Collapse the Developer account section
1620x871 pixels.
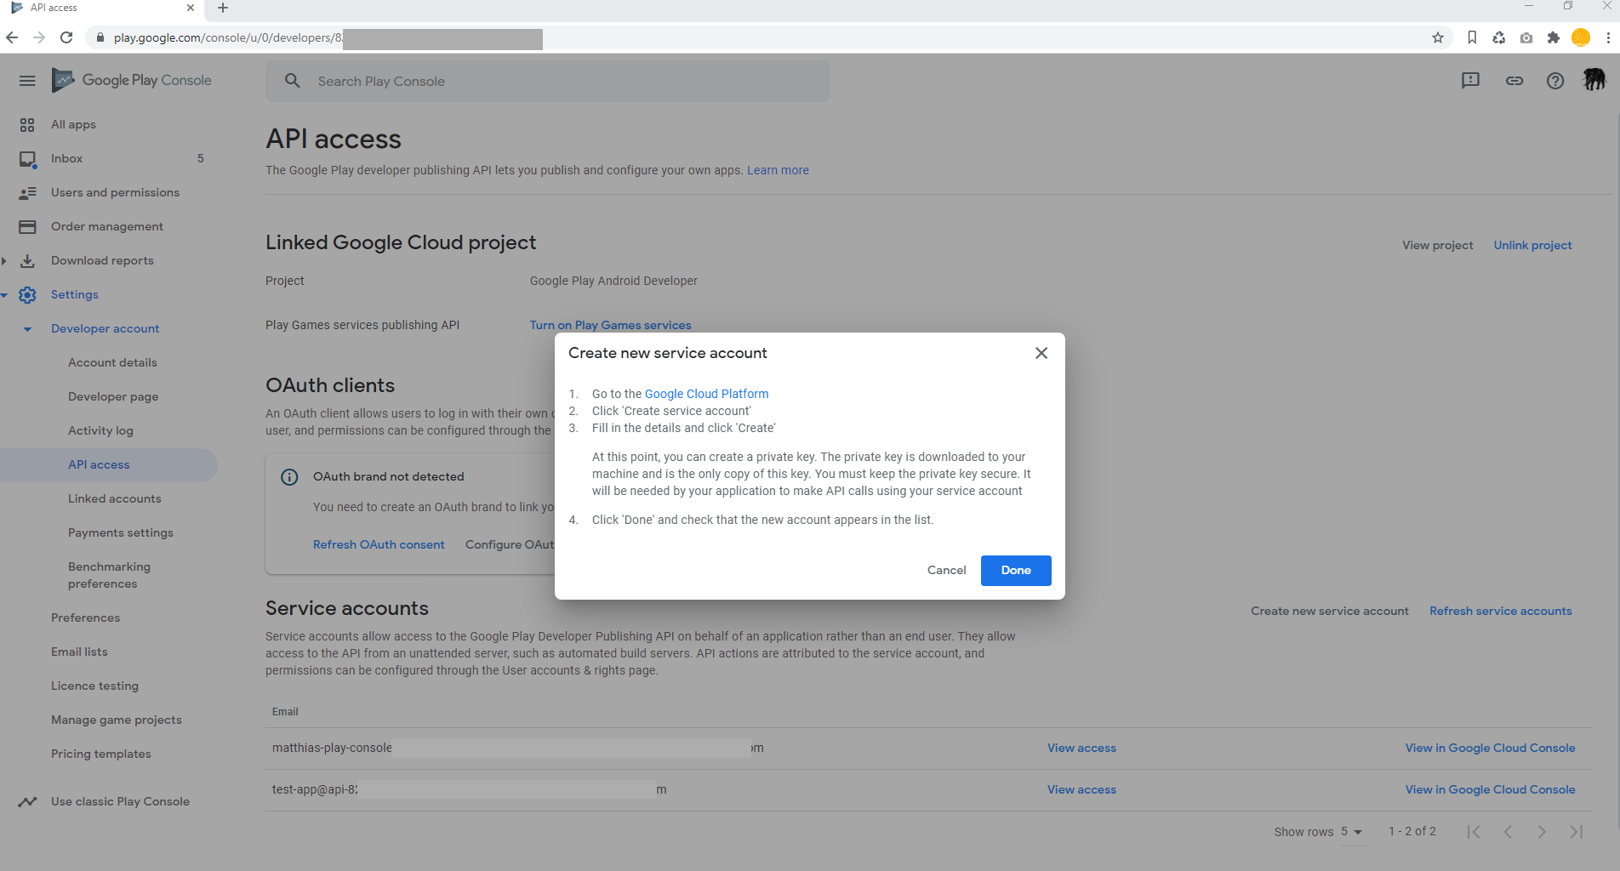pyautogui.click(x=27, y=329)
